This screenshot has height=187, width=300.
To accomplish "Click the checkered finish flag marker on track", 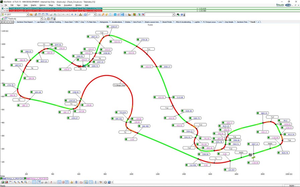I will pos(250,155).
